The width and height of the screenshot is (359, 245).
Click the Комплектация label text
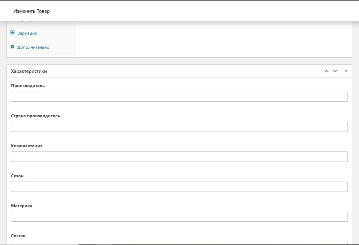27,146
